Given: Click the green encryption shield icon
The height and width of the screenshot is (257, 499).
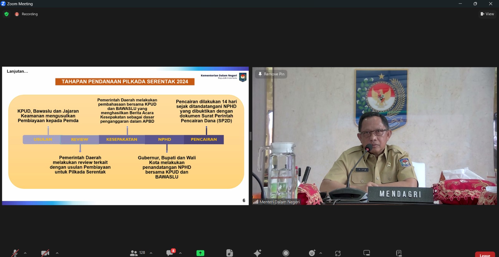Looking at the screenshot, I should tap(7, 14).
